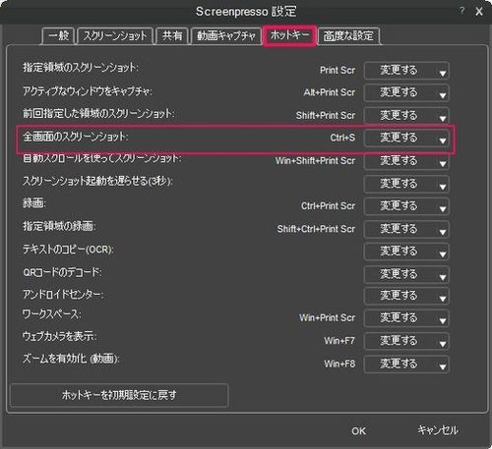
Task: Open 変更する dropdown for 録画
Action: coord(406,206)
